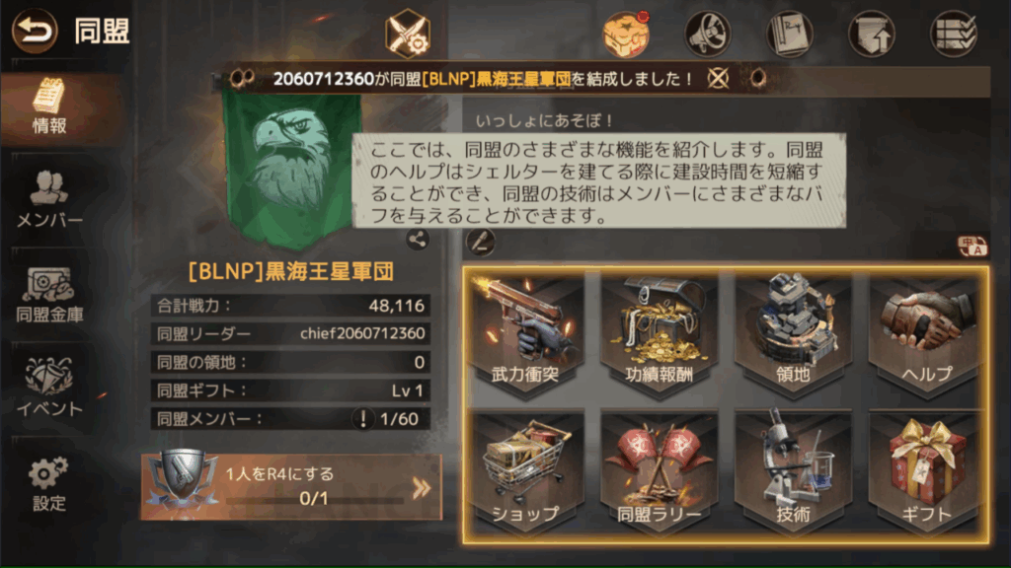The image size is (1011, 568).
Task: Open the イベント sidebar tab
Action: tap(49, 388)
